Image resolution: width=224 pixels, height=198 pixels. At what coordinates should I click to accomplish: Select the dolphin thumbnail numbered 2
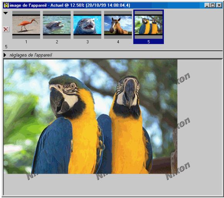pos(57,25)
